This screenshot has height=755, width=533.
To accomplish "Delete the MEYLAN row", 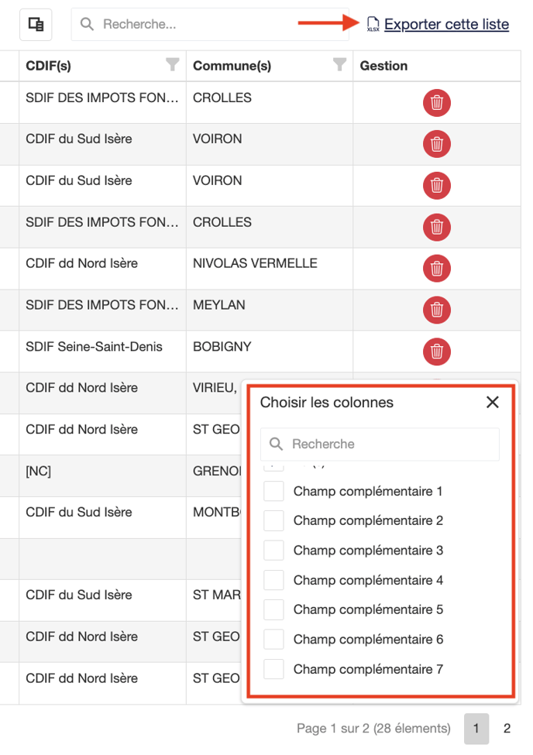I will tap(436, 310).
